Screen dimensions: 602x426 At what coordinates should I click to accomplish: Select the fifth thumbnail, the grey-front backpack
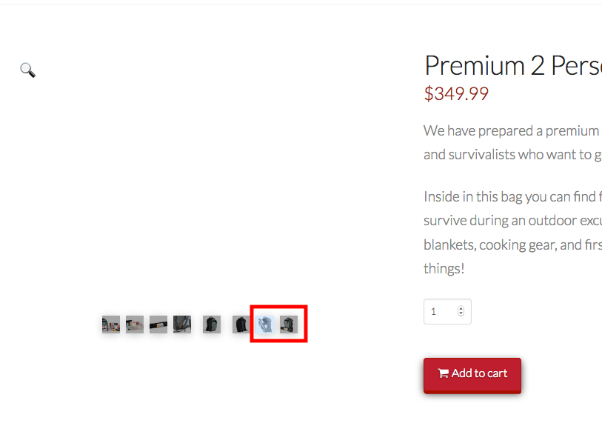[x=212, y=325]
